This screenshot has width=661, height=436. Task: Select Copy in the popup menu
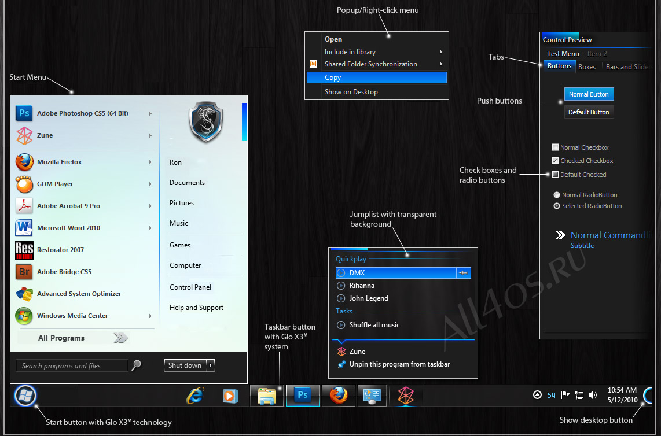[377, 77]
